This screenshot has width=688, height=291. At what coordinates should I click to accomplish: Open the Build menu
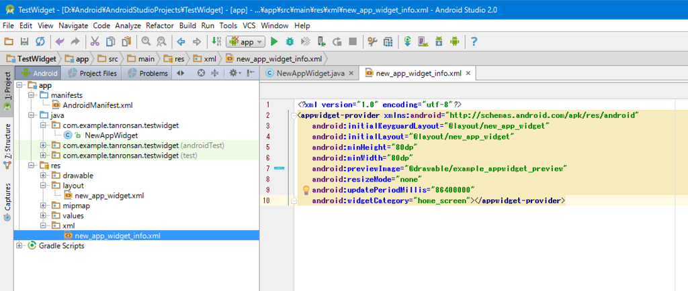click(x=188, y=25)
